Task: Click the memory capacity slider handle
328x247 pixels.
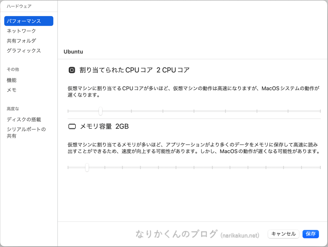Action: click(87, 167)
